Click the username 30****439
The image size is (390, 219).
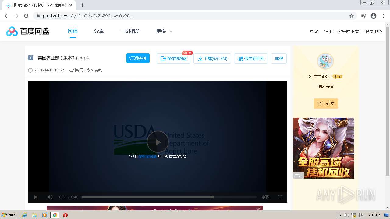tap(319, 77)
